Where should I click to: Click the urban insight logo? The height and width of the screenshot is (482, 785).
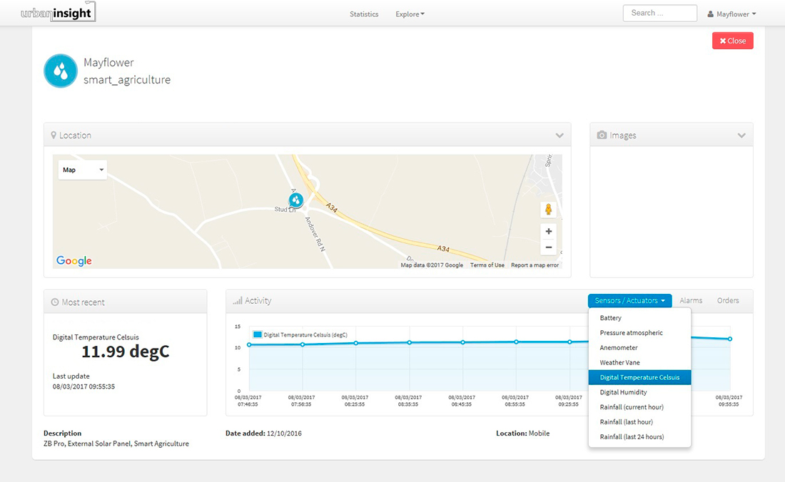tap(58, 12)
